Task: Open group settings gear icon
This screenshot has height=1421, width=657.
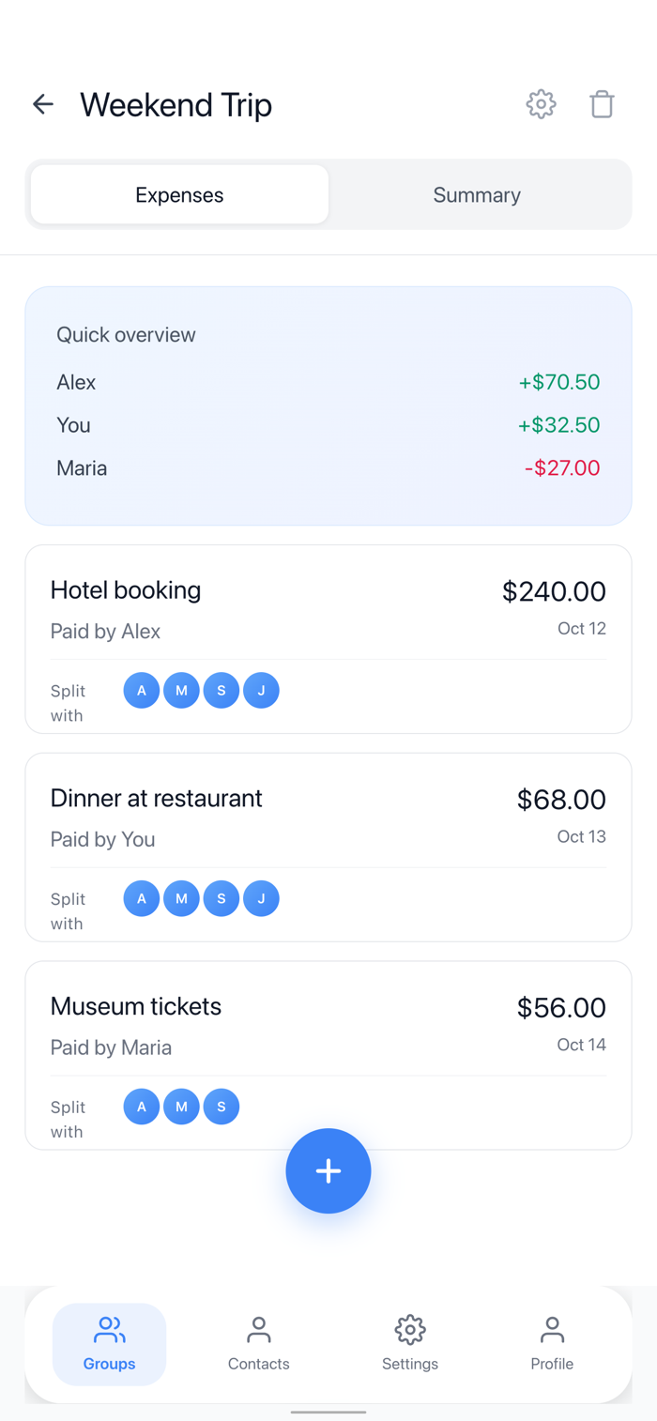Action: [x=541, y=104]
